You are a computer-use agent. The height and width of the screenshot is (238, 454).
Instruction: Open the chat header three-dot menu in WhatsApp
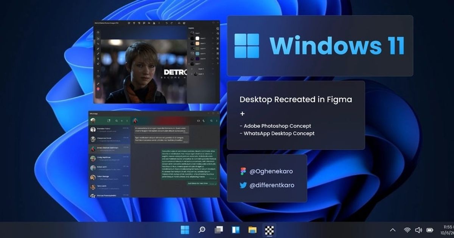pyautogui.click(x=217, y=121)
